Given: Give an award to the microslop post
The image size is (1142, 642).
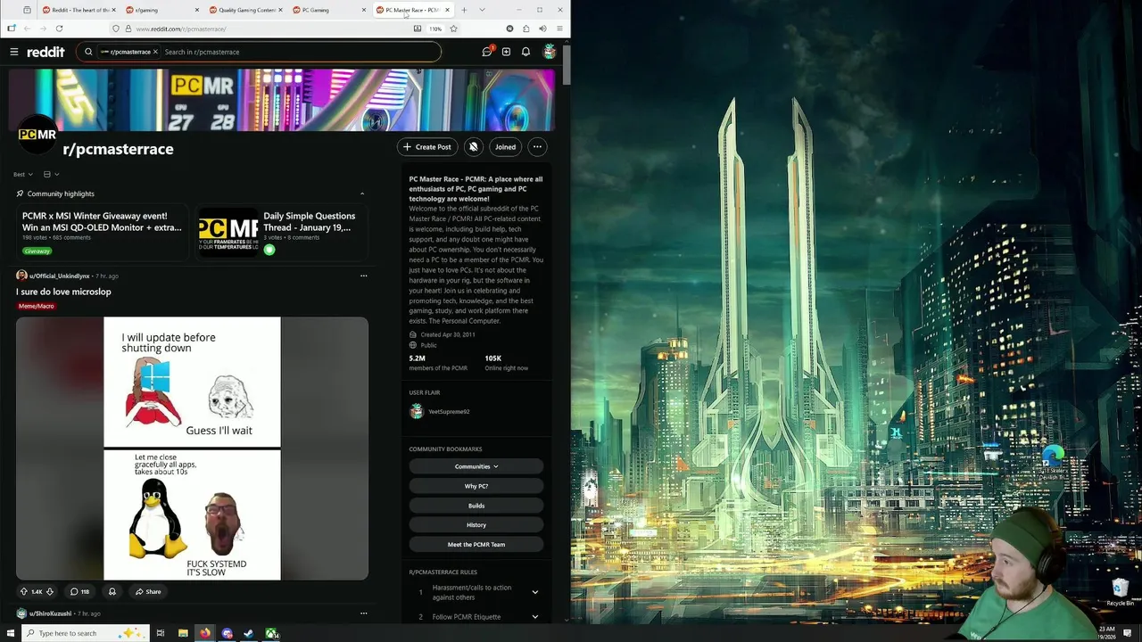Looking at the screenshot, I should point(112,591).
